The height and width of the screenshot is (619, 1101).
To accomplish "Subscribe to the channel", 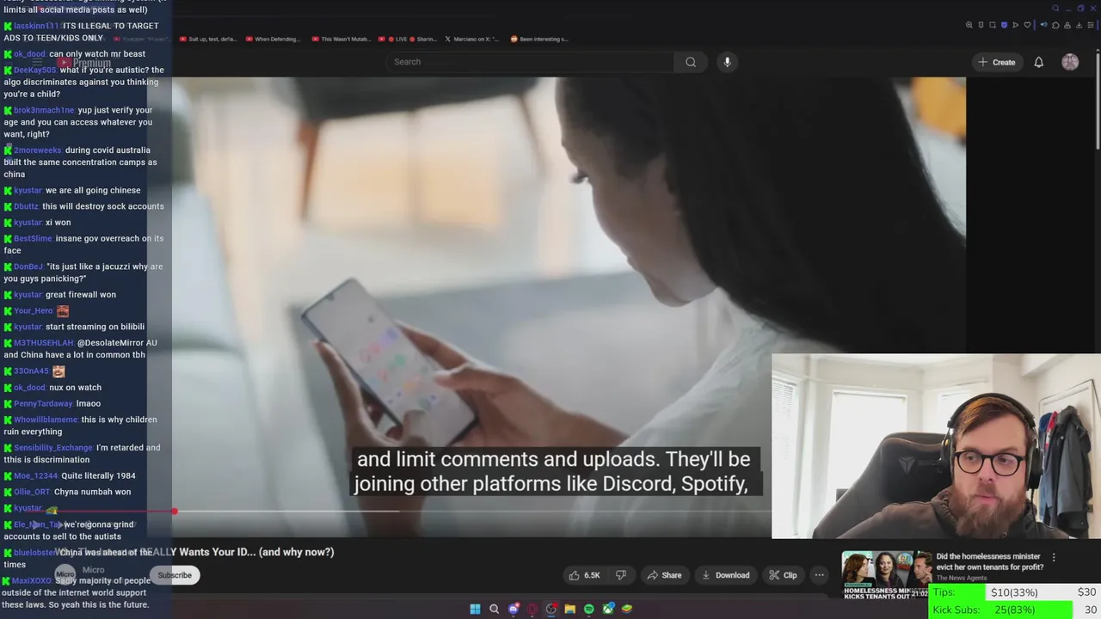I will [x=175, y=575].
